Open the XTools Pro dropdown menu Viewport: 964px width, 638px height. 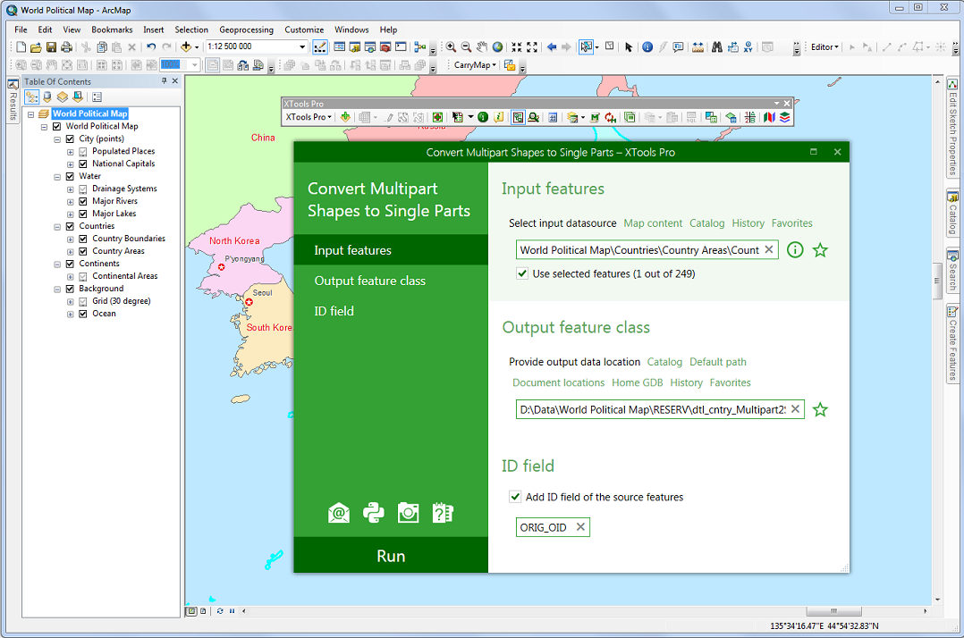(309, 117)
